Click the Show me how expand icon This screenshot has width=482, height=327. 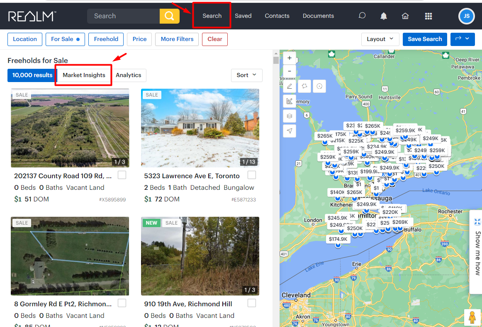click(x=477, y=222)
